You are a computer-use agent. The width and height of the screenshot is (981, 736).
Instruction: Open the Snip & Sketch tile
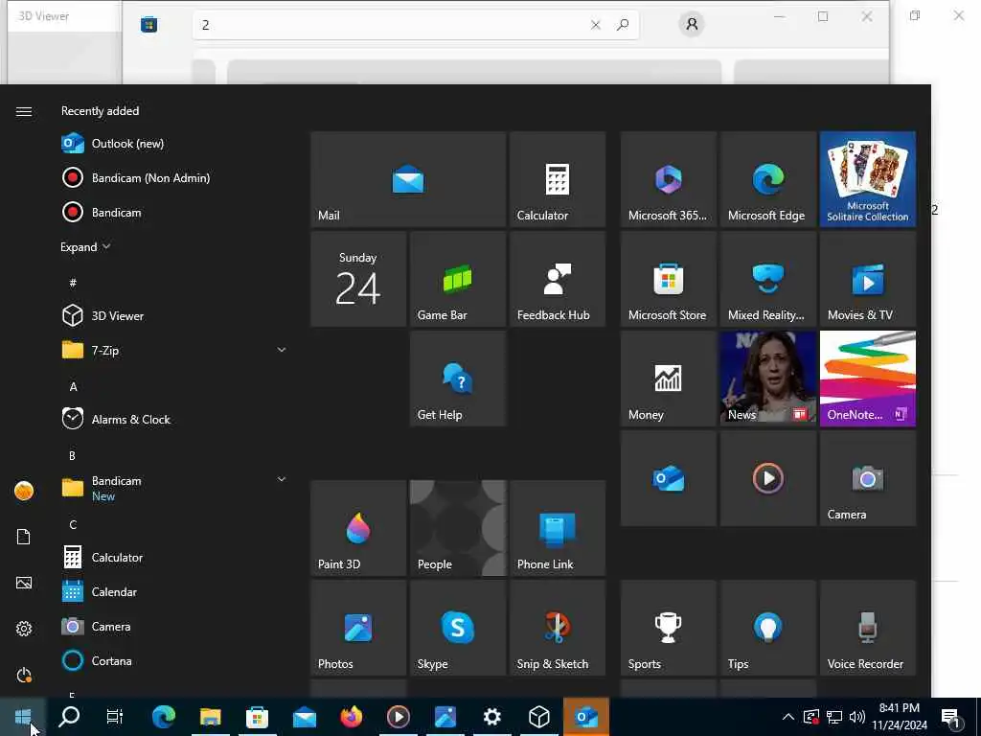(x=558, y=628)
